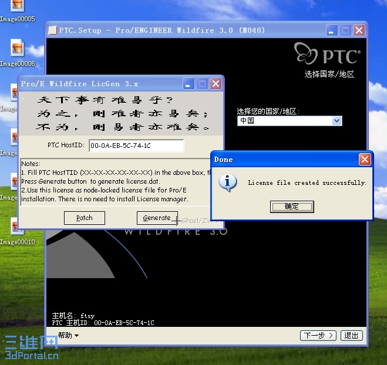387x365 pixels.
Task: Click the 'License file created successfully.' message
Action: [307, 182]
